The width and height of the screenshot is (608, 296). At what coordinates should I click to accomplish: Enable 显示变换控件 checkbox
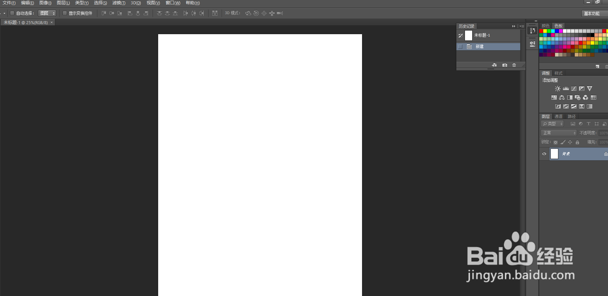tap(65, 13)
